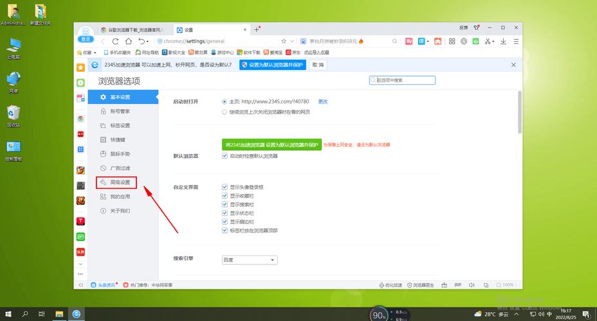Open the green iQiyi sidebar icon
This screenshot has width=597, height=321.
(80, 237)
